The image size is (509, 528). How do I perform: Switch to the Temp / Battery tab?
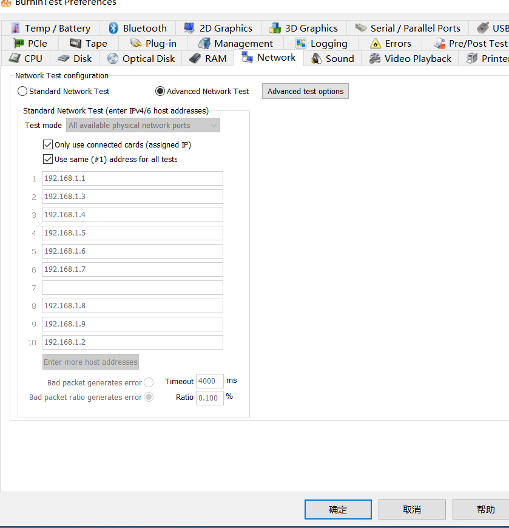point(50,28)
